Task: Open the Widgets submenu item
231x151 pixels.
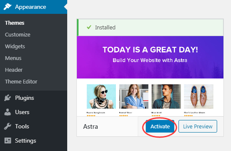Action: (x=15, y=47)
